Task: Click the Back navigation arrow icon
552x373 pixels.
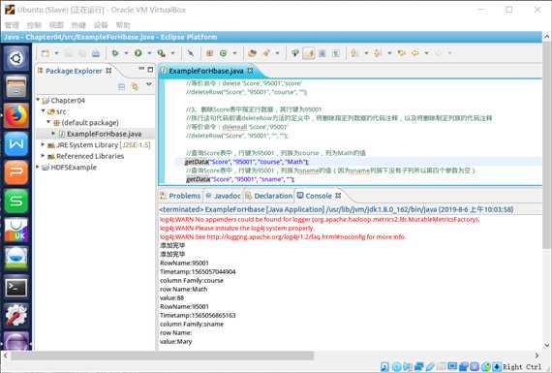Action: coord(415,53)
